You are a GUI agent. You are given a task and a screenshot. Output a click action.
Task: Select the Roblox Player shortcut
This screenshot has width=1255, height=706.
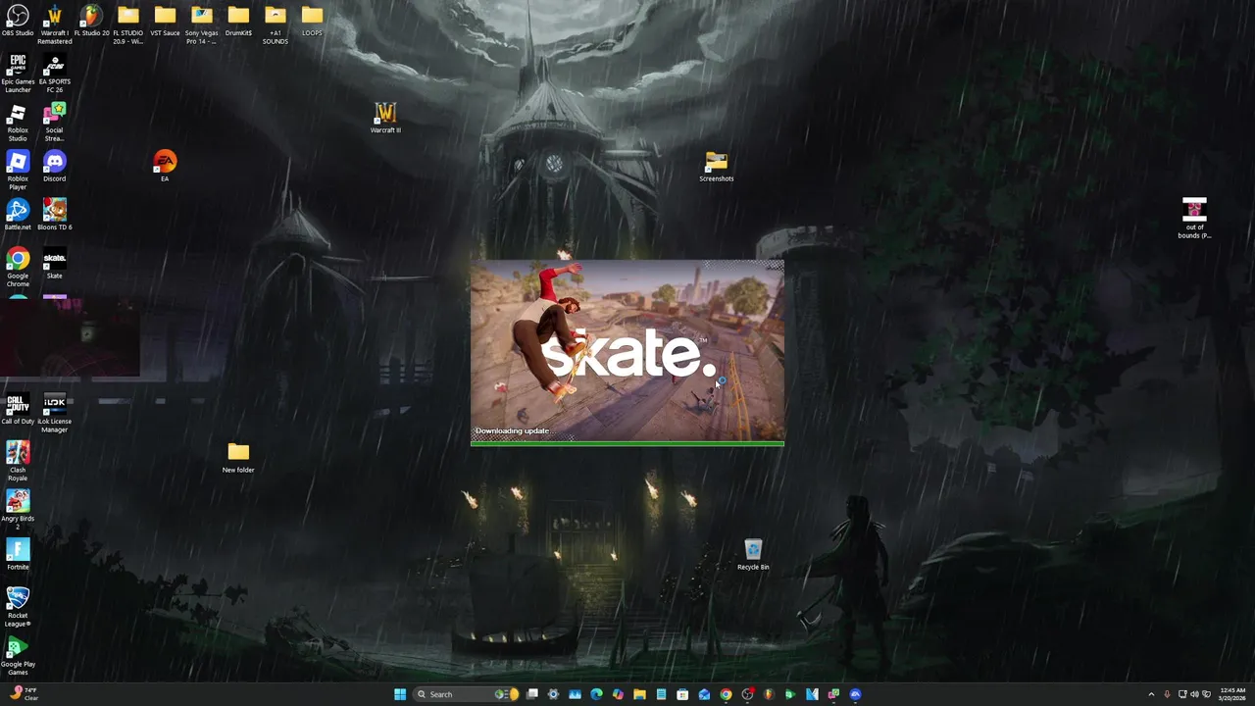coord(18,171)
